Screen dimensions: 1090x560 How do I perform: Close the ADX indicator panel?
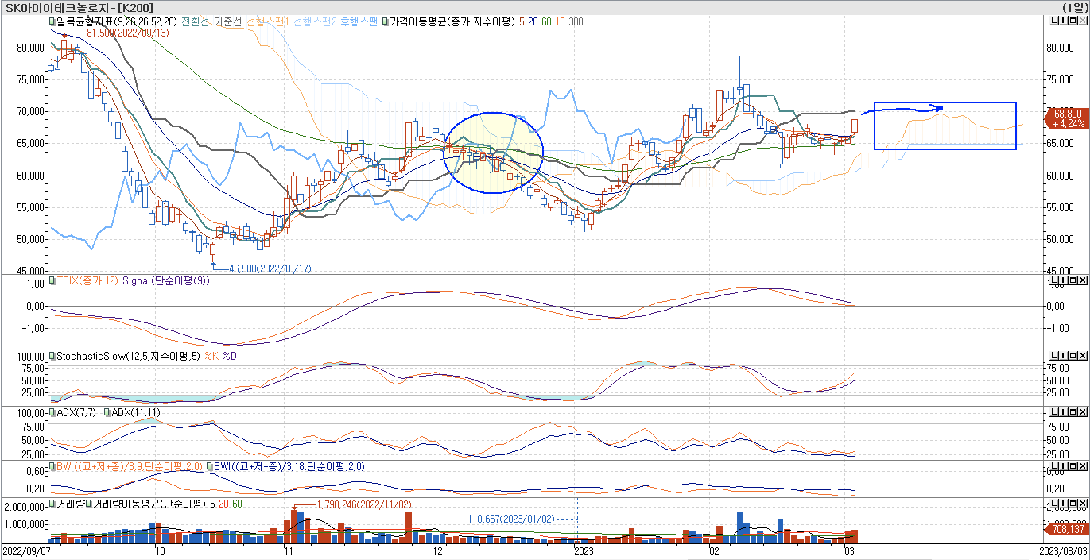[x=1083, y=411]
